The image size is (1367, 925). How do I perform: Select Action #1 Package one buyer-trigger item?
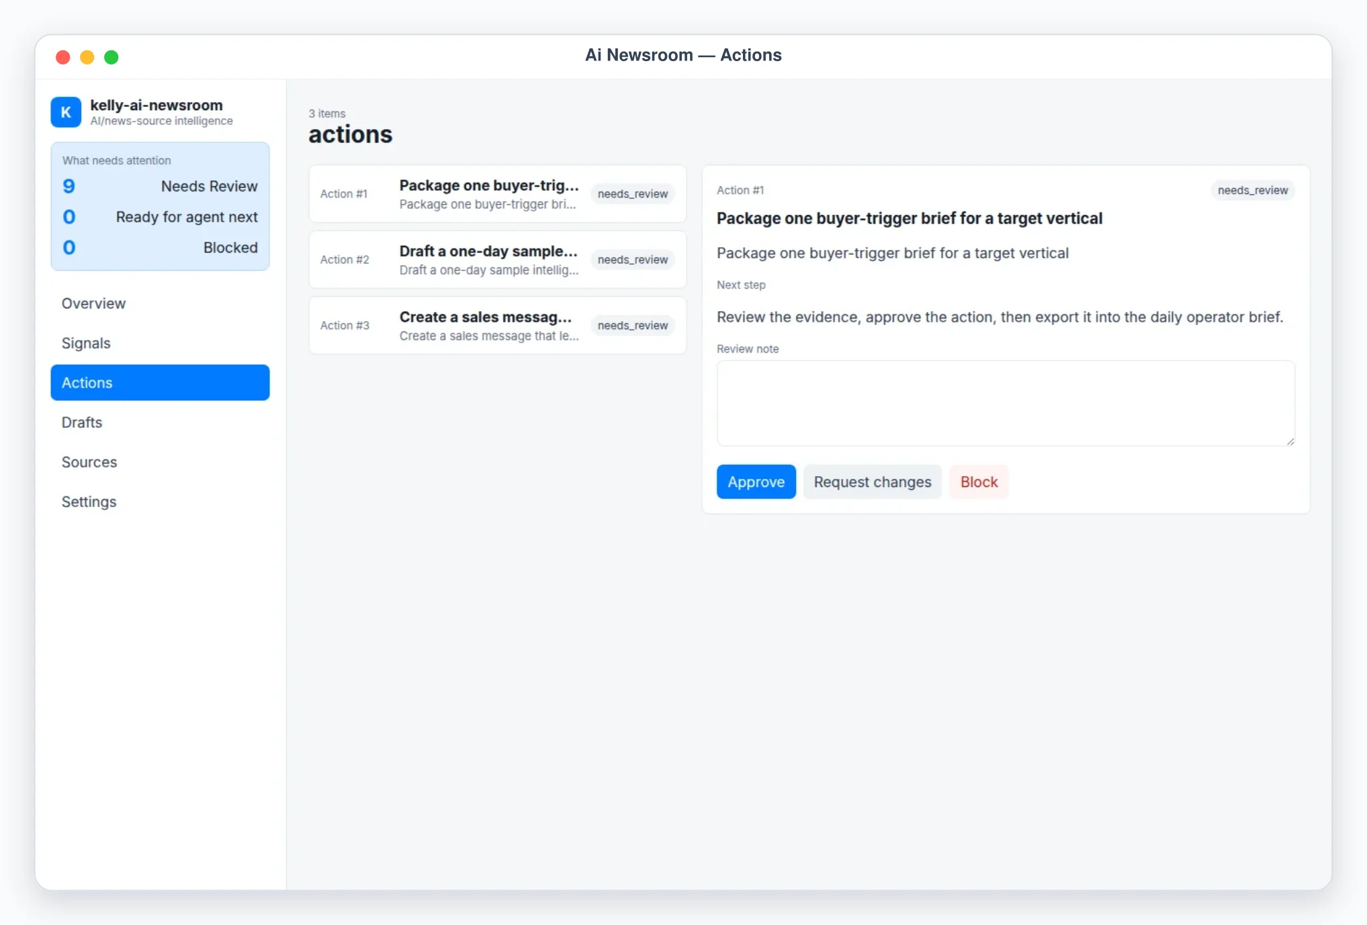[497, 194]
